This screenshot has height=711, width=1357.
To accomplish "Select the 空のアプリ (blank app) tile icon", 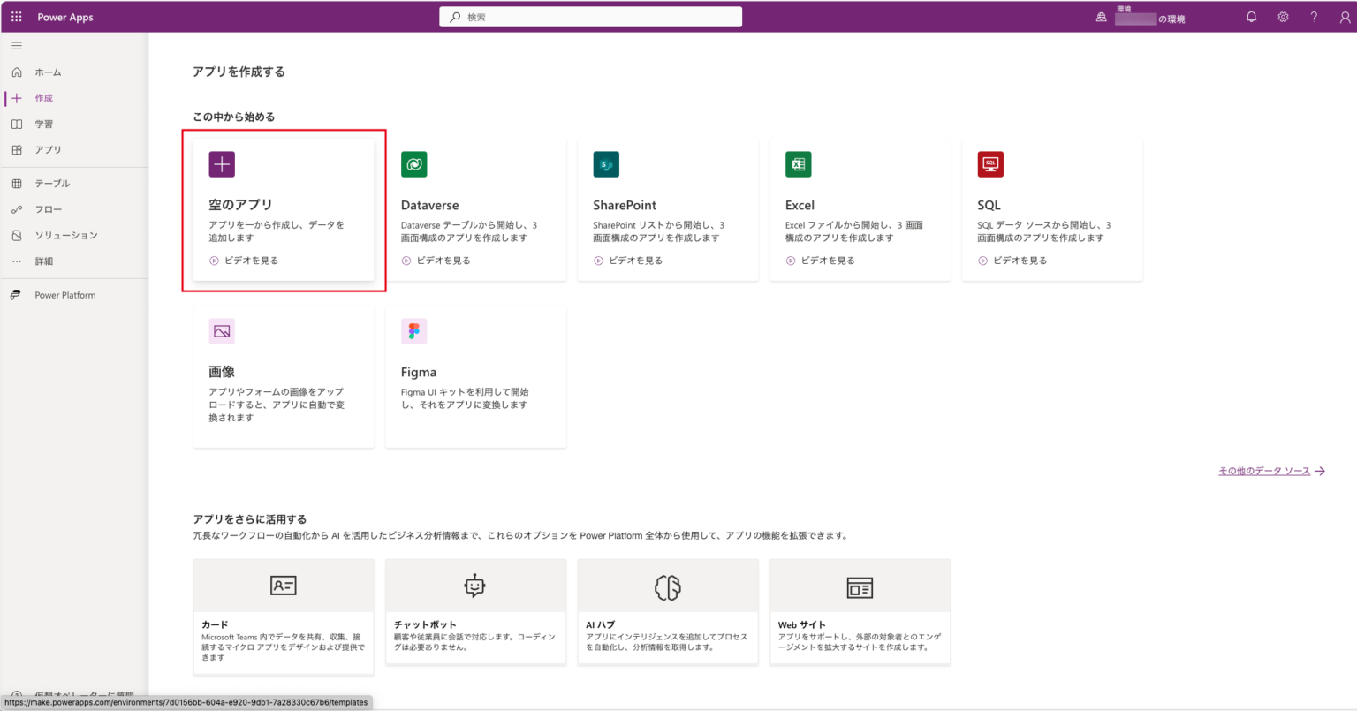I will [222, 164].
